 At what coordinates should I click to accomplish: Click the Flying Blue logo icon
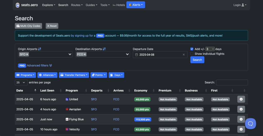tap(67, 119)
